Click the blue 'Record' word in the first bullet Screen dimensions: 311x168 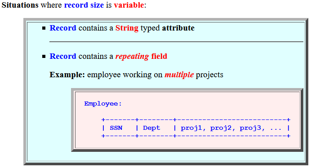[63, 28]
